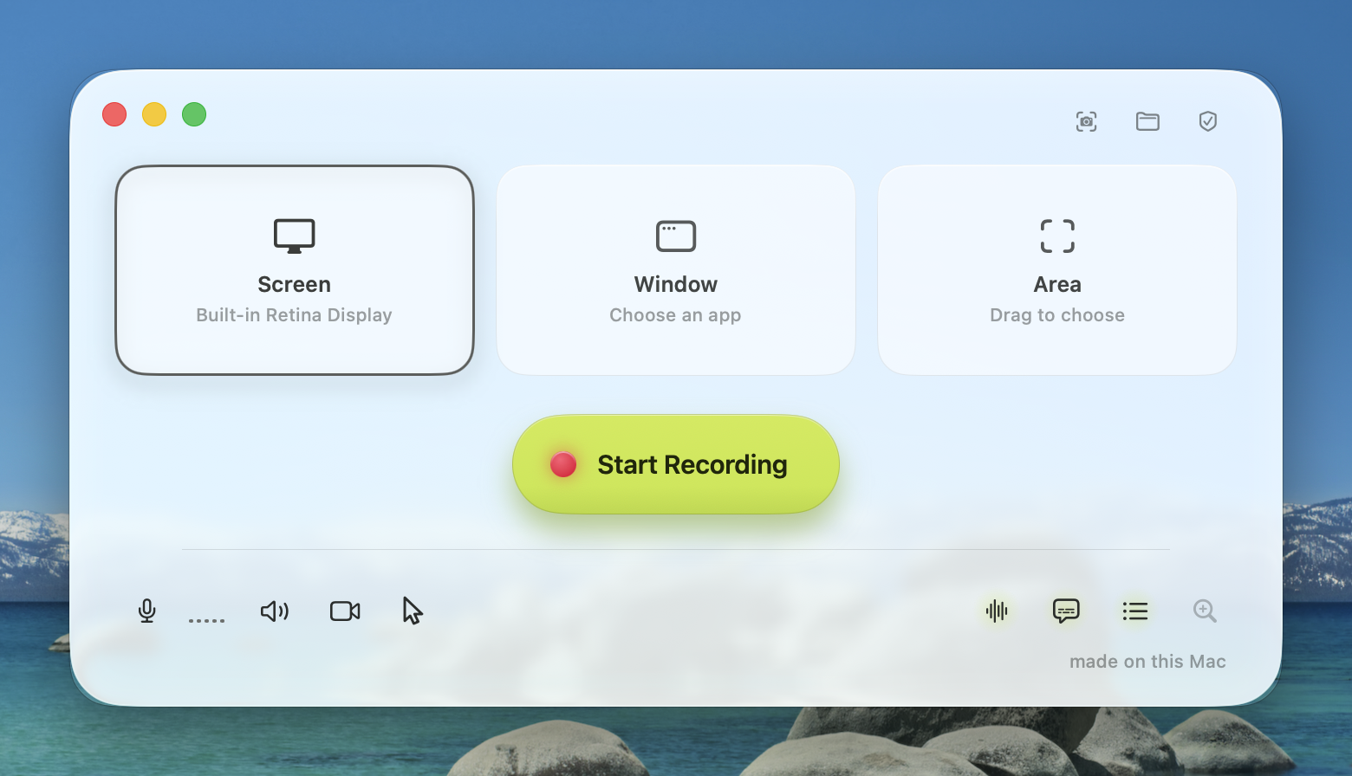This screenshot has width=1352, height=776.
Task: Open the privacy shield checkmark icon
Action: click(x=1208, y=121)
